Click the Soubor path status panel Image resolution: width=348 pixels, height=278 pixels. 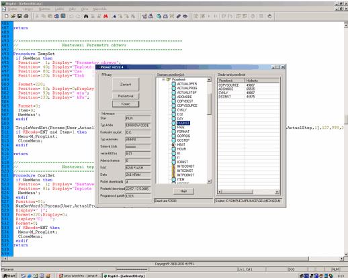(x=248, y=201)
